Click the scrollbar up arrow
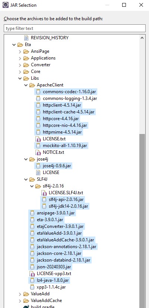Image resolution: width=149 pixels, height=308 pixels. click(x=142, y=38)
